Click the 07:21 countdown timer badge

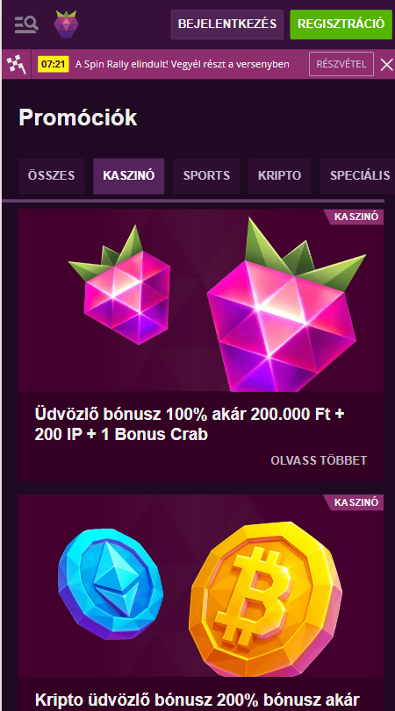(x=54, y=64)
